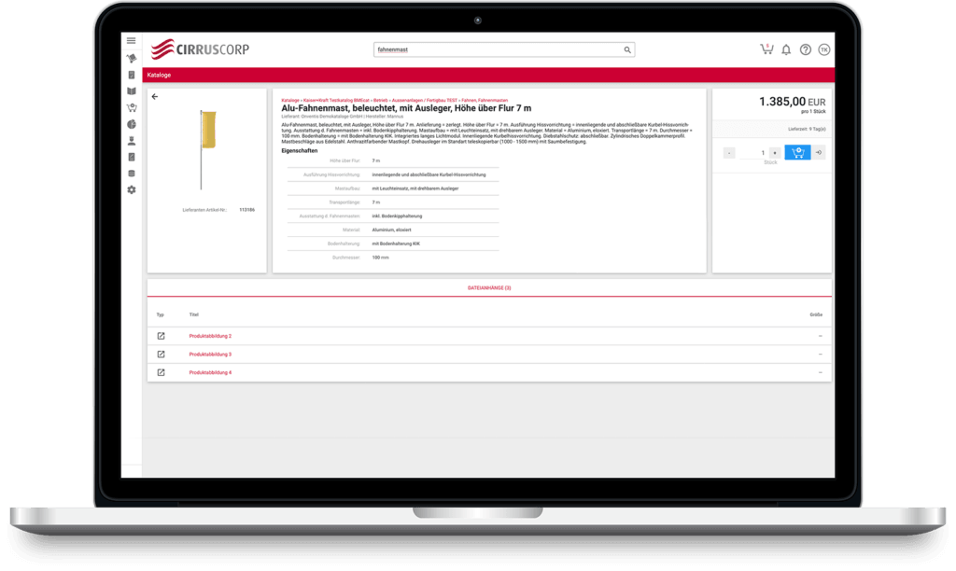Add item to cart with blue button
Screen dimensions: 956x571
(x=797, y=152)
